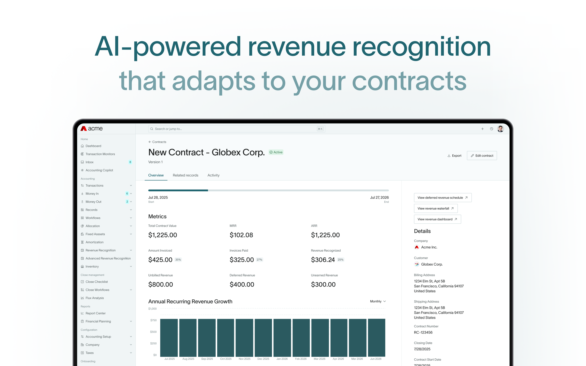Click contract number RC-123456
586x366 pixels.
(x=423, y=332)
